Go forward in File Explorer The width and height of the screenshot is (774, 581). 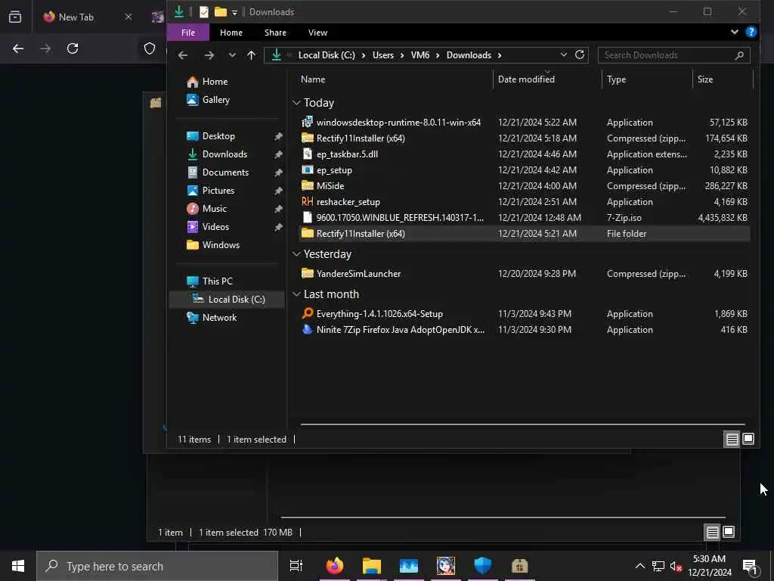209,55
